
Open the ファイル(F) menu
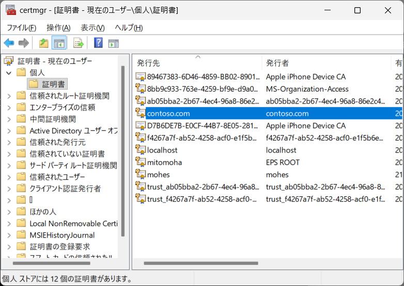[22, 27]
